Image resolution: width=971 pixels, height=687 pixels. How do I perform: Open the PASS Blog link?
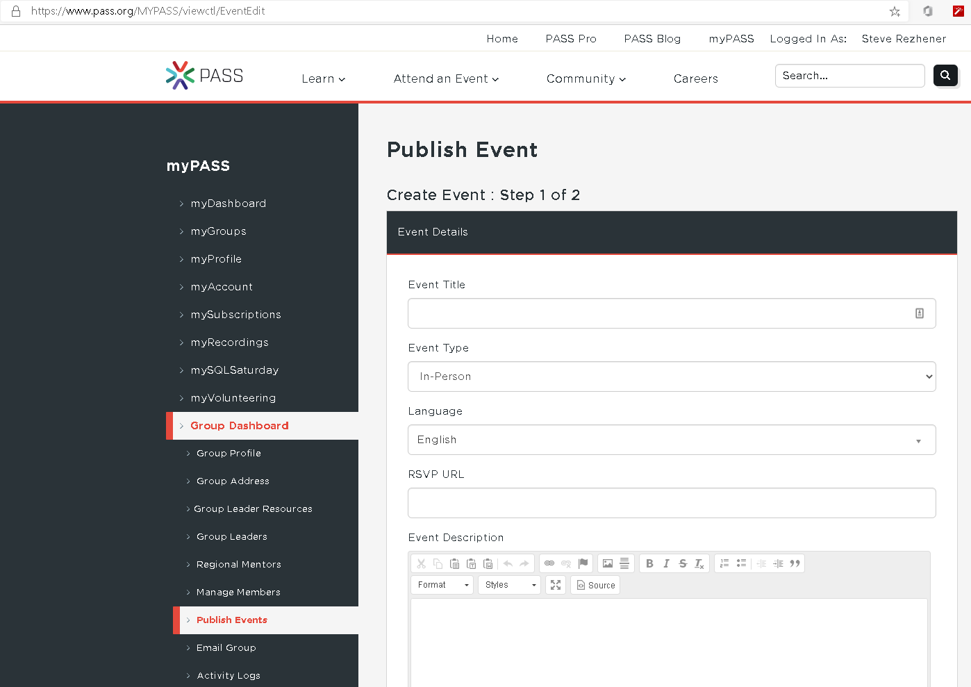coord(652,39)
